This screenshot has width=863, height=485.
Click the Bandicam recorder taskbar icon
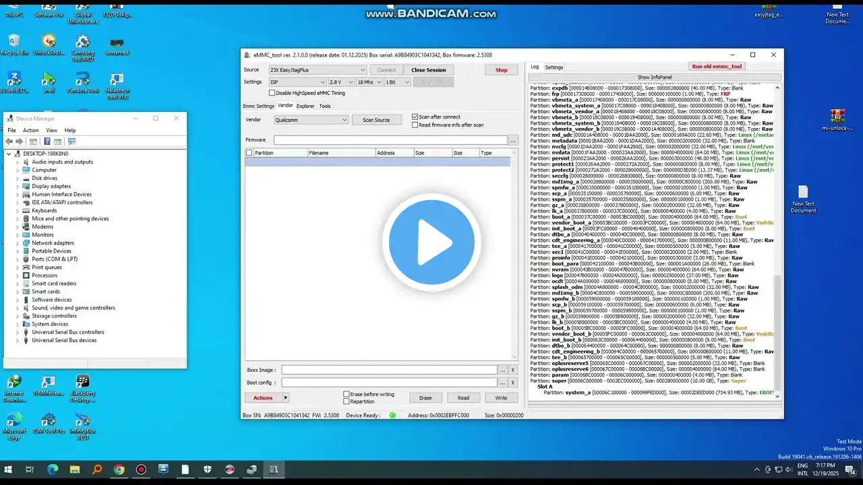click(141, 470)
